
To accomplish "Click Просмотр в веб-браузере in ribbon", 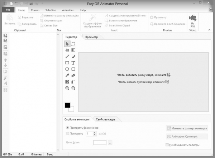I will (x=168, y=24).
